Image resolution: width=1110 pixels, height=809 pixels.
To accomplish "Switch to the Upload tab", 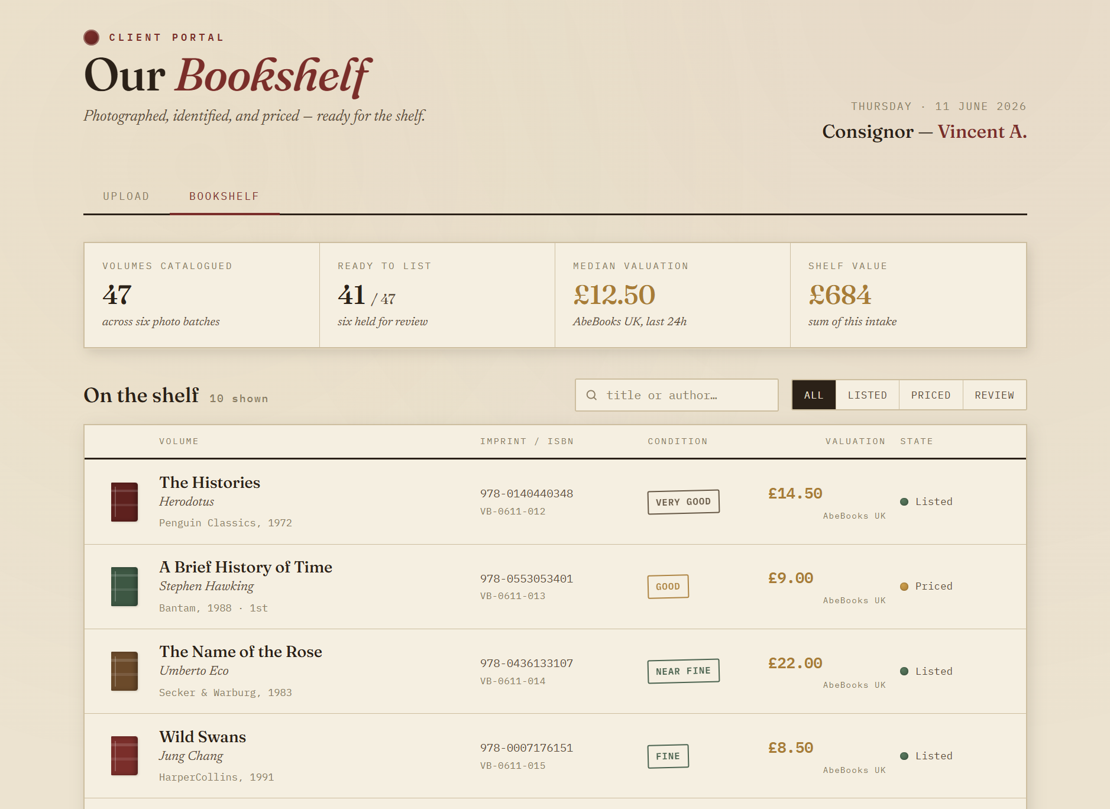I will pyautogui.click(x=126, y=196).
